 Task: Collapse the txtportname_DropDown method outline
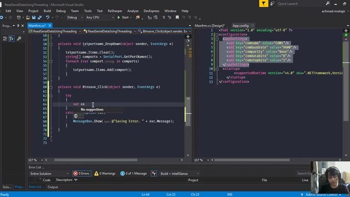pyautogui.click(x=51, y=44)
